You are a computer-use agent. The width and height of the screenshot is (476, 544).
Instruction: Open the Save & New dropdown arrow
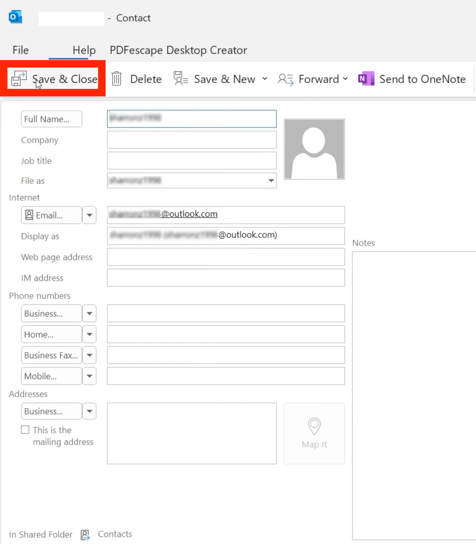click(x=265, y=79)
